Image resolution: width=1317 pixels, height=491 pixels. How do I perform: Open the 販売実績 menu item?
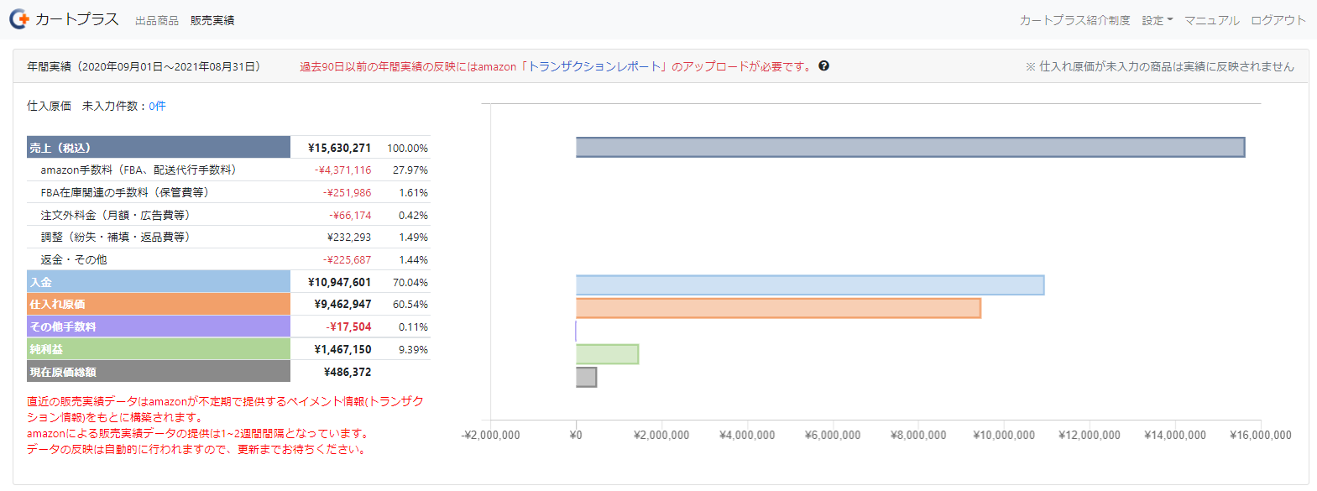pyautogui.click(x=212, y=20)
